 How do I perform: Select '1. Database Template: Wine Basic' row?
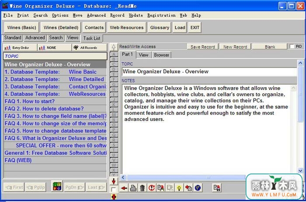coord(55,72)
